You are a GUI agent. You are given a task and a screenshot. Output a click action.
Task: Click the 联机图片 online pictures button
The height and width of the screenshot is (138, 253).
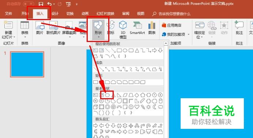pyautogui.click(x=53, y=27)
